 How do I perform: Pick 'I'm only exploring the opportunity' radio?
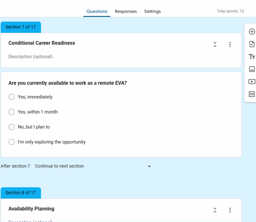12,142
